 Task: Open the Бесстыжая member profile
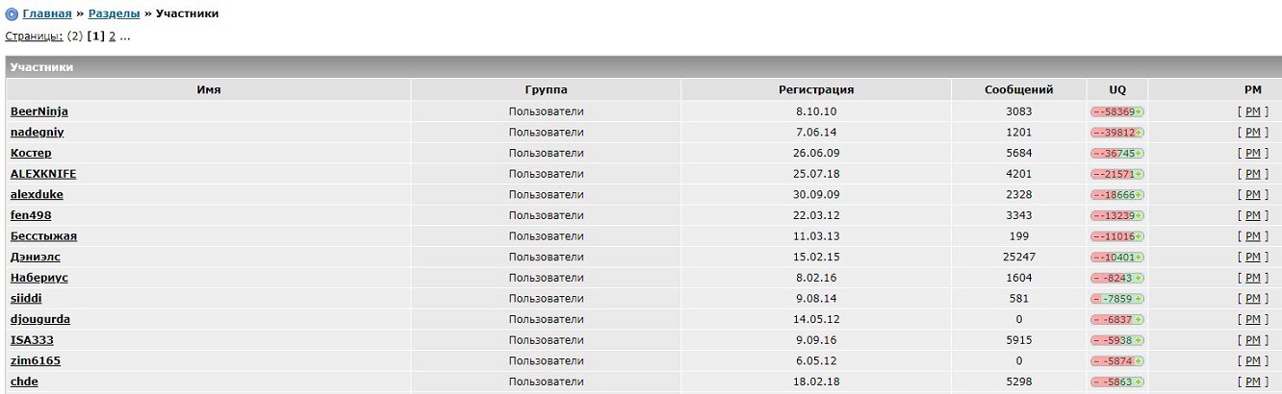pos(43,236)
